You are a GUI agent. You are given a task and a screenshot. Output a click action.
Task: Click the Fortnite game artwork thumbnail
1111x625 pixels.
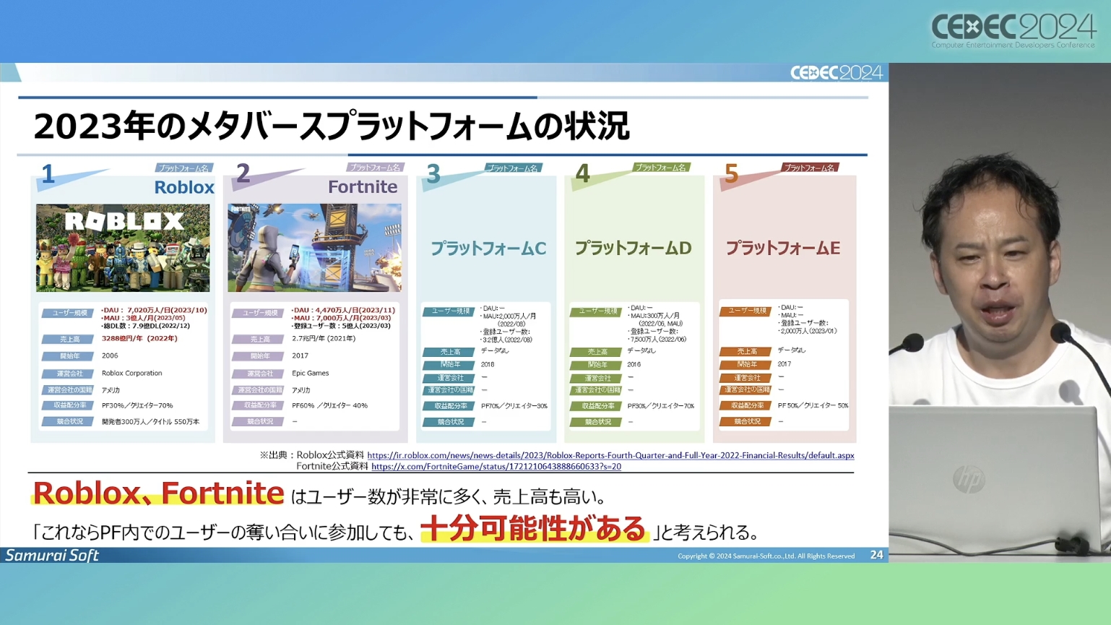pos(314,248)
